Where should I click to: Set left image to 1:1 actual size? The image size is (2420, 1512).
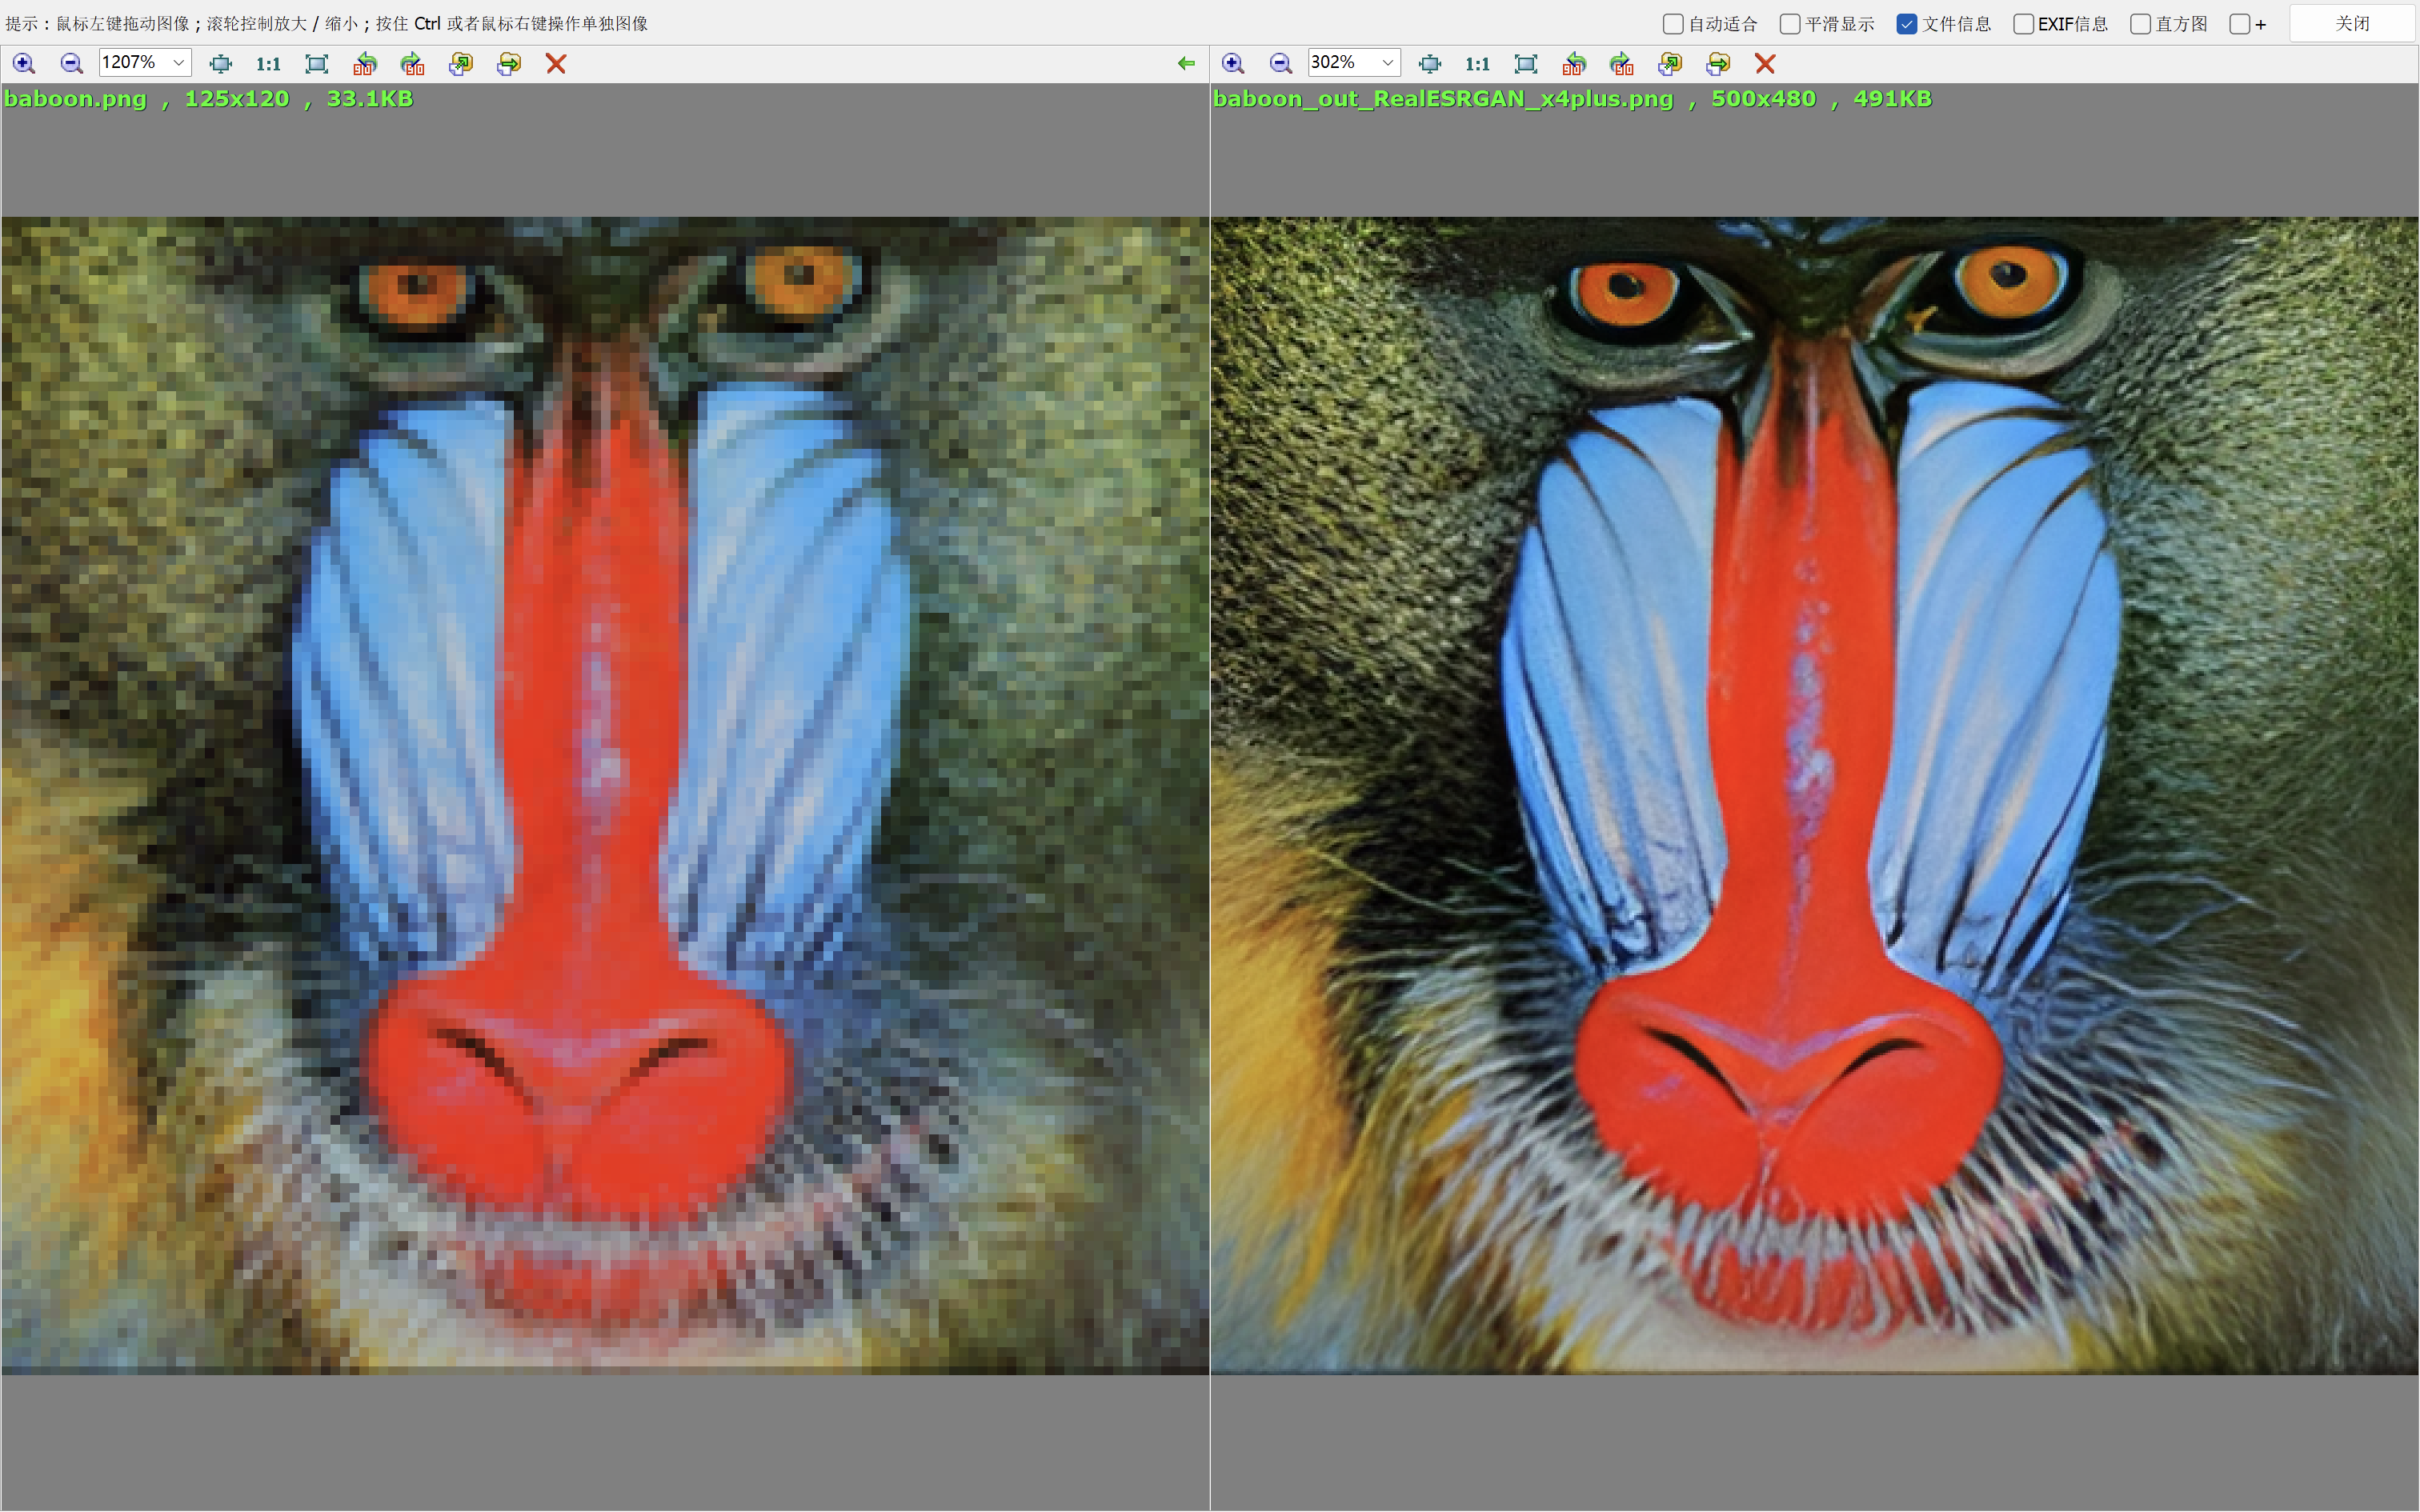coord(268,64)
